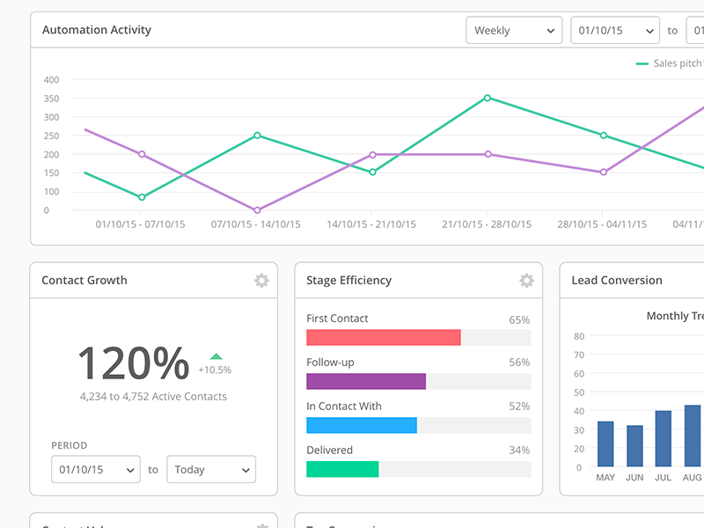Click the Follow-up stage label
This screenshot has width=704, height=528.
(x=331, y=363)
